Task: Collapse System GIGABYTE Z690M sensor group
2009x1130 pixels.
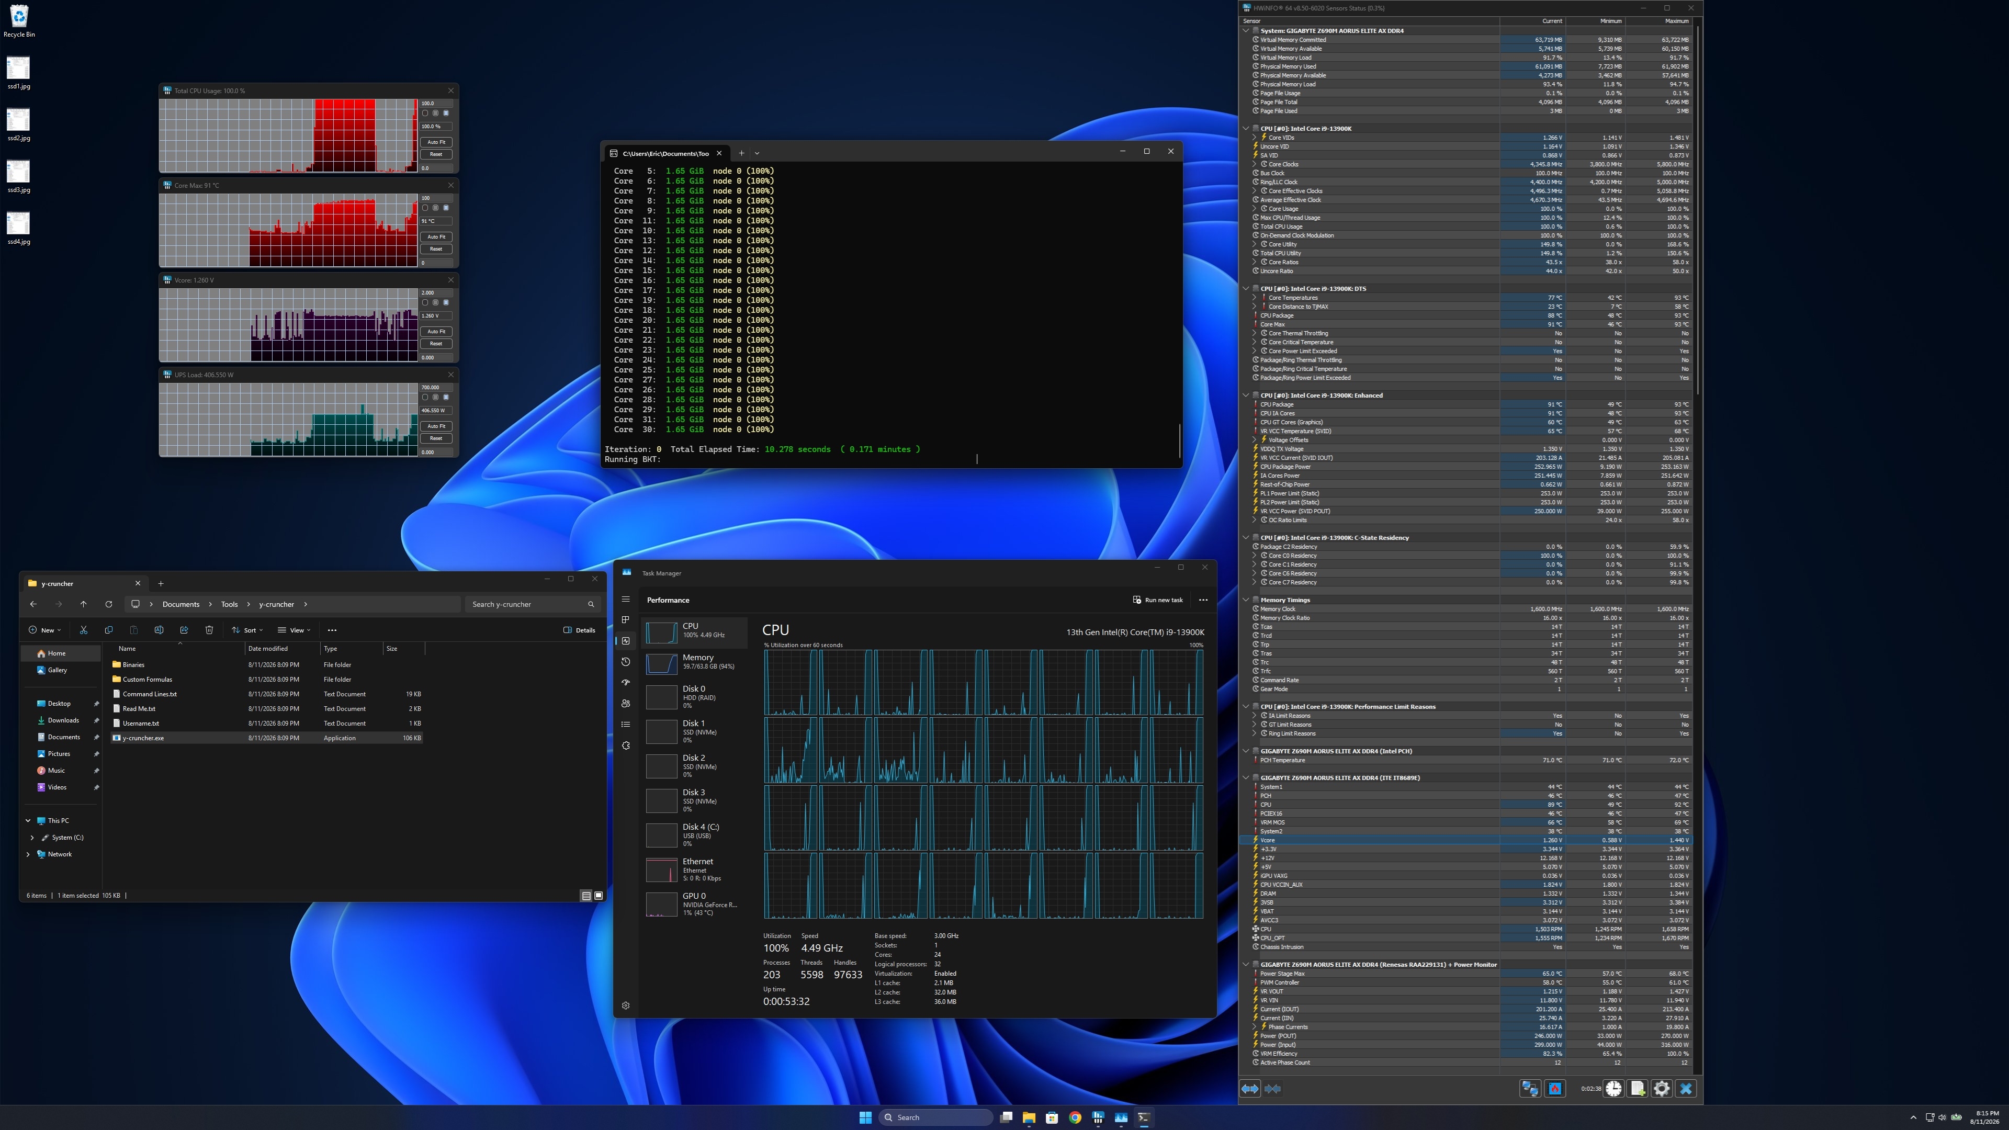Action: 1246,30
